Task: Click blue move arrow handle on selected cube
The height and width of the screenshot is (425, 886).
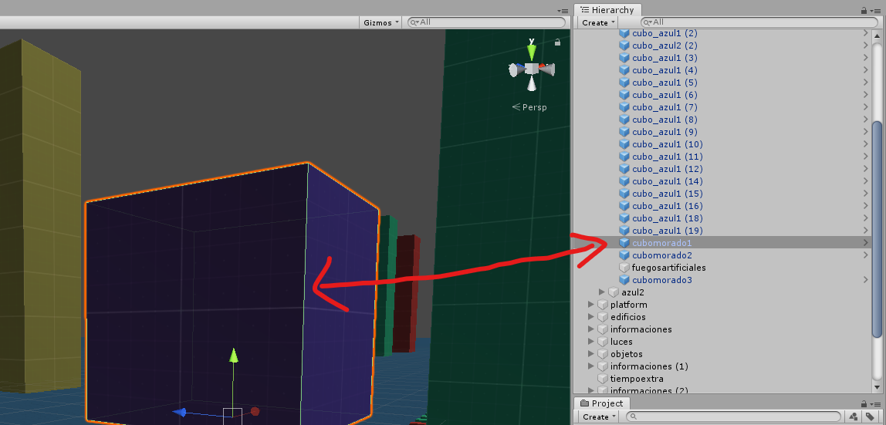Action: [x=180, y=413]
